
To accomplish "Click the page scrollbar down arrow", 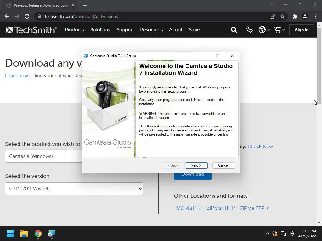I will coord(319,223).
